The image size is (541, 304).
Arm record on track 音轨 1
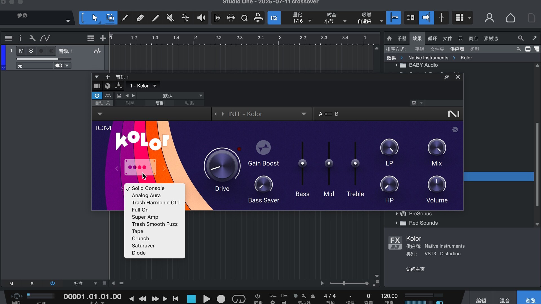tap(41, 51)
